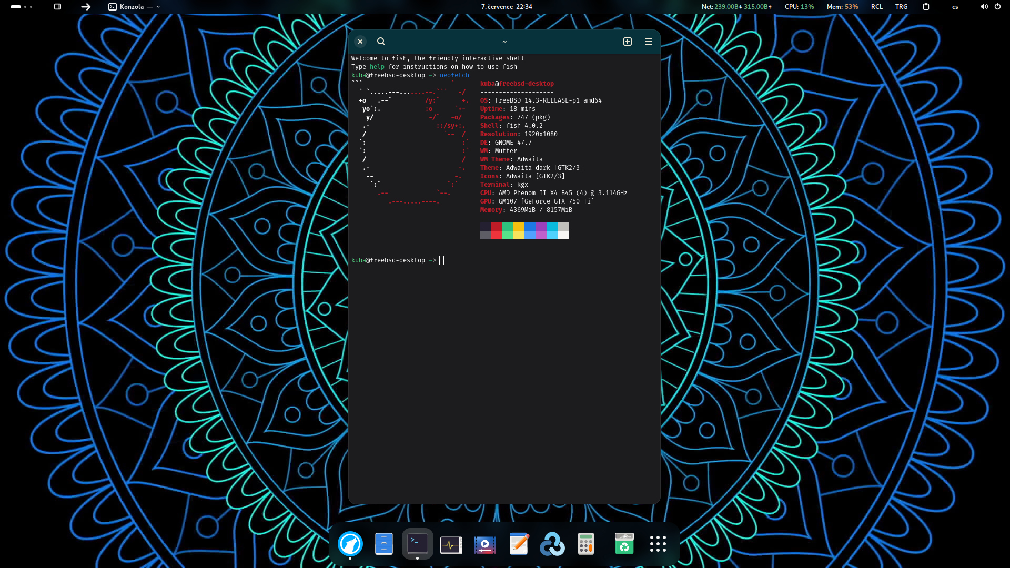Click the terminal prompt cursor

[x=442, y=260]
